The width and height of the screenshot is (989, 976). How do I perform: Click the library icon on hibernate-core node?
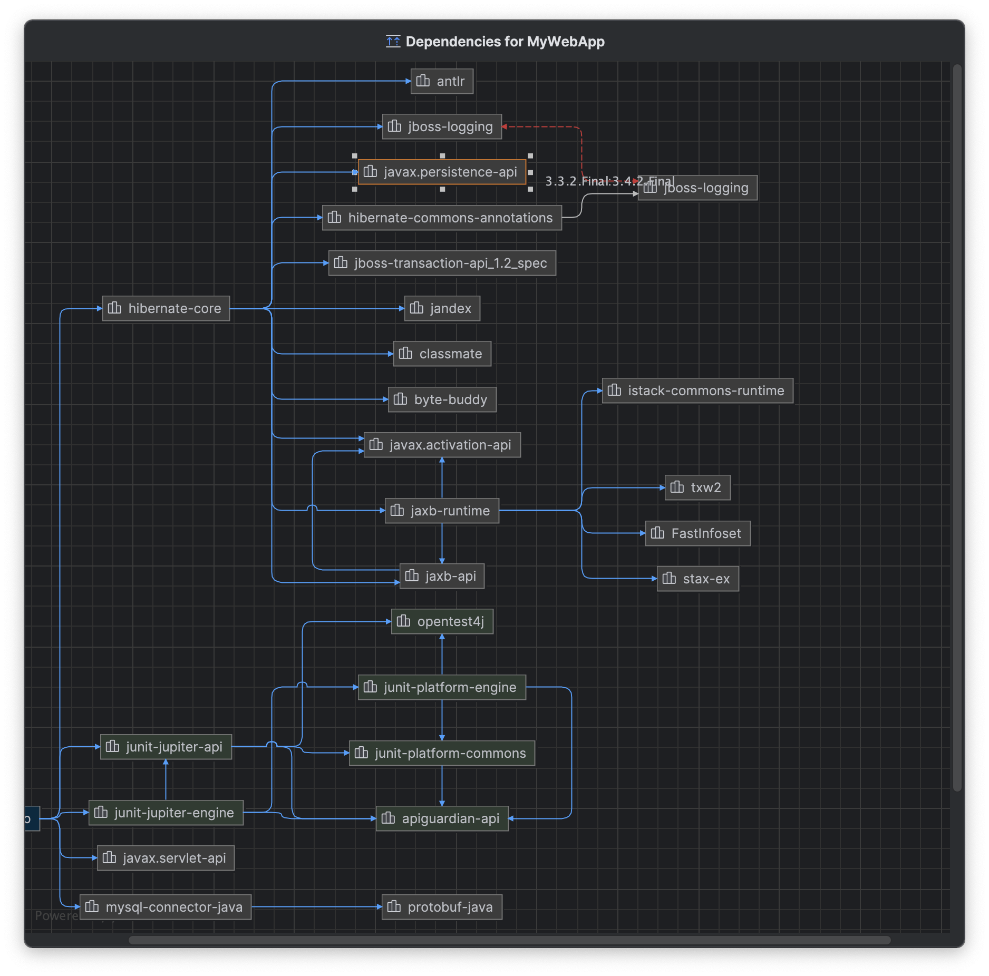click(115, 308)
